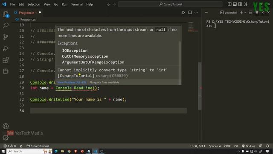Open the Explorer view in the activity bar
273x154 pixels.
[6, 14]
